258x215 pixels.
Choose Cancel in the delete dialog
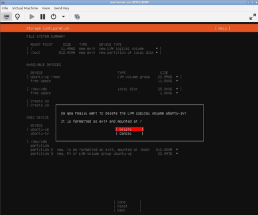pyautogui.click(x=130, y=134)
